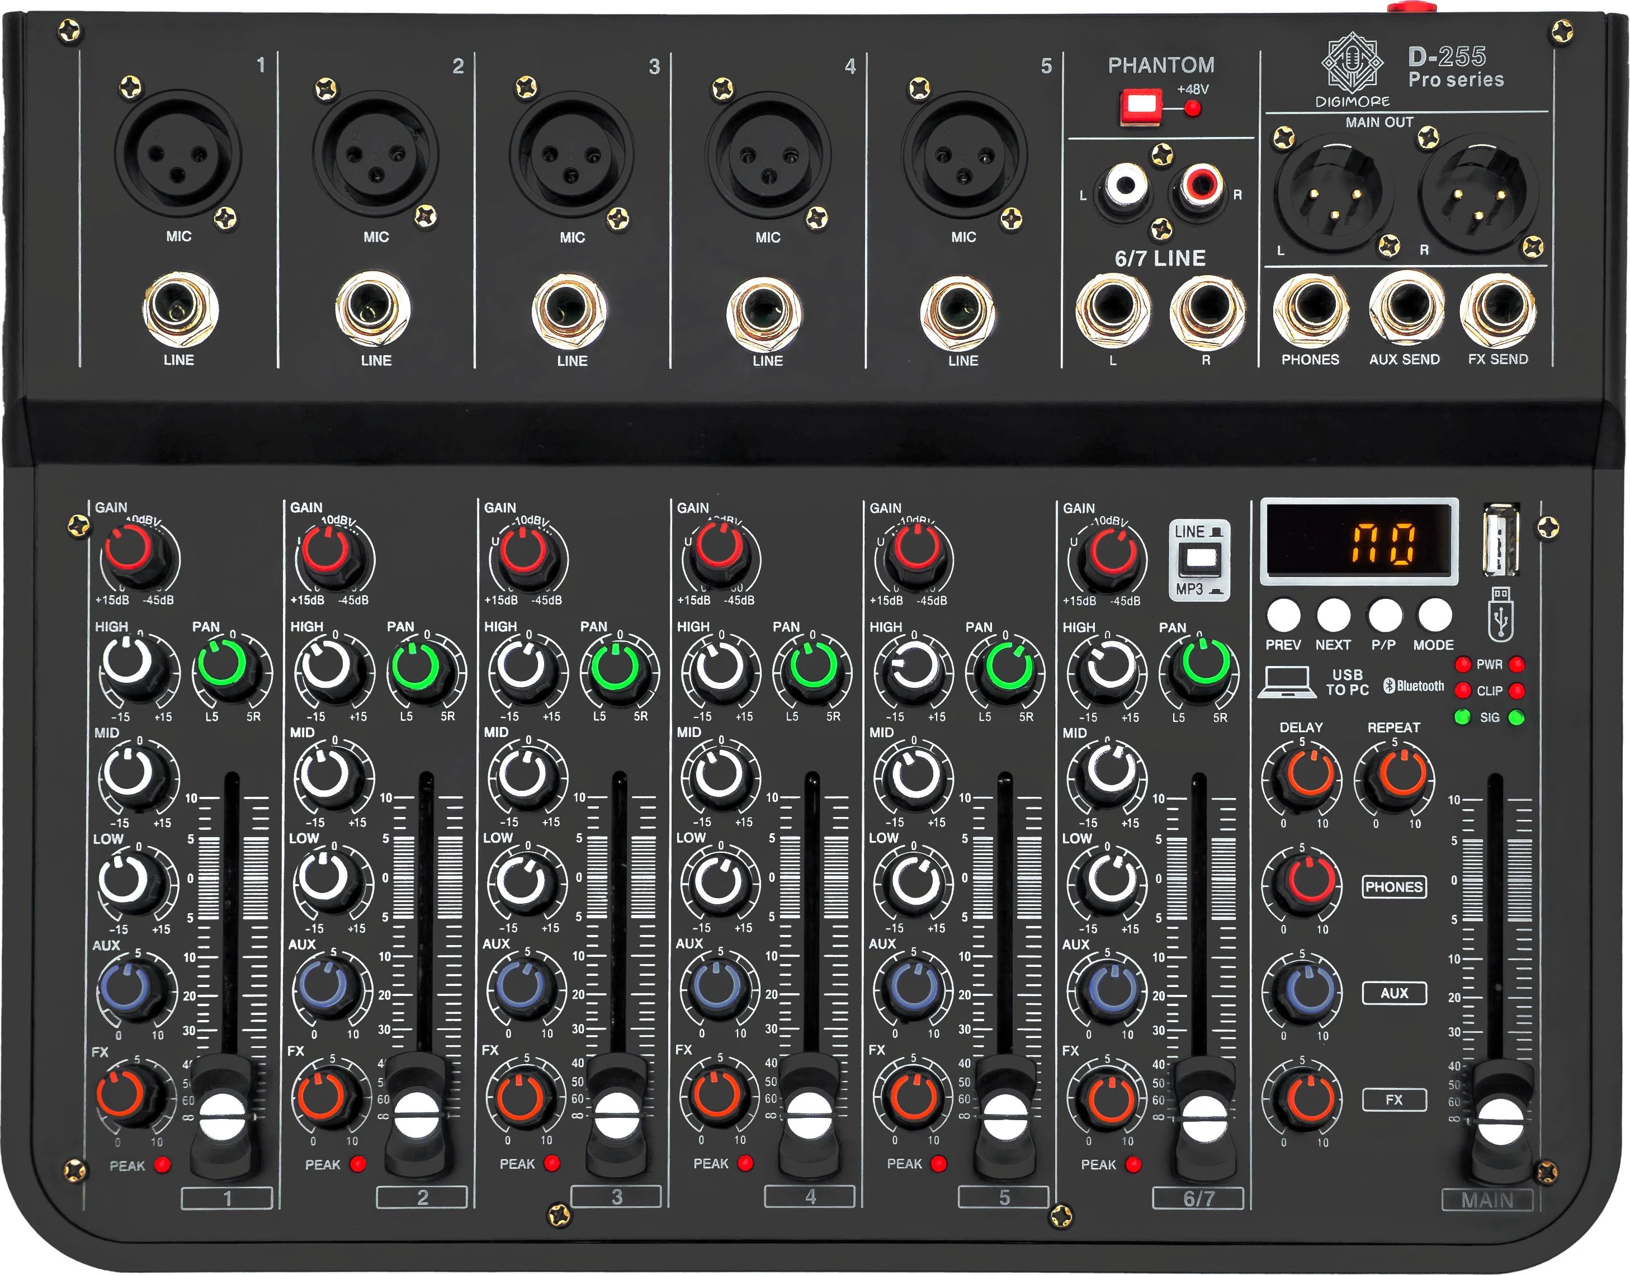Flip the LINE/MP3 selector switch
1630x1275 pixels.
[1199, 560]
